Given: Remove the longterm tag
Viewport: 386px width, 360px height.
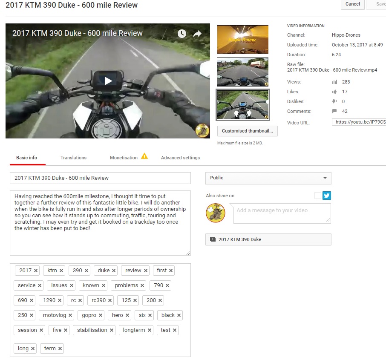Looking at the screenshot, I should click(x=150, y=330).
